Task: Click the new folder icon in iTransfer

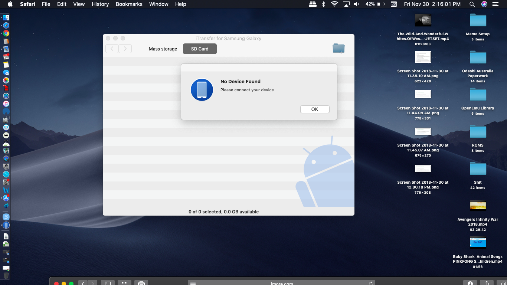Action: pyautogui.click(x=338, y=48)
